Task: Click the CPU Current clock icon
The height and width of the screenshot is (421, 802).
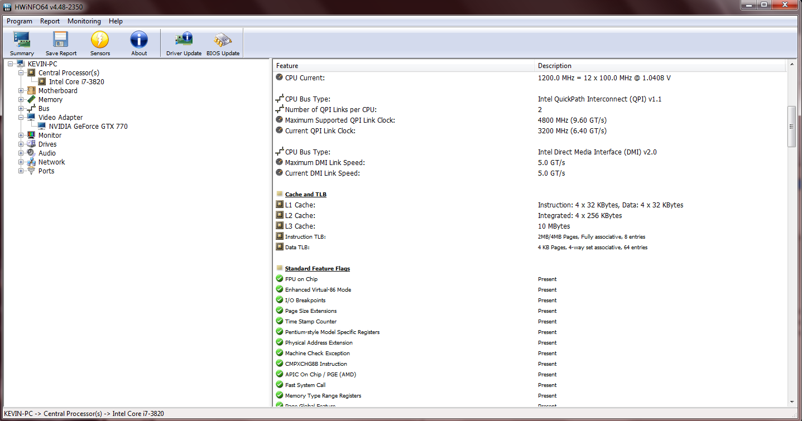Action: [280, 78]
